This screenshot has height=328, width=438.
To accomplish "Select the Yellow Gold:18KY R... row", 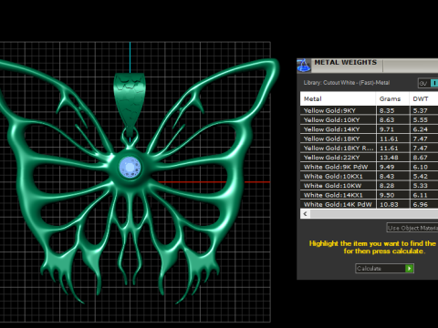I will coord(370,149).
